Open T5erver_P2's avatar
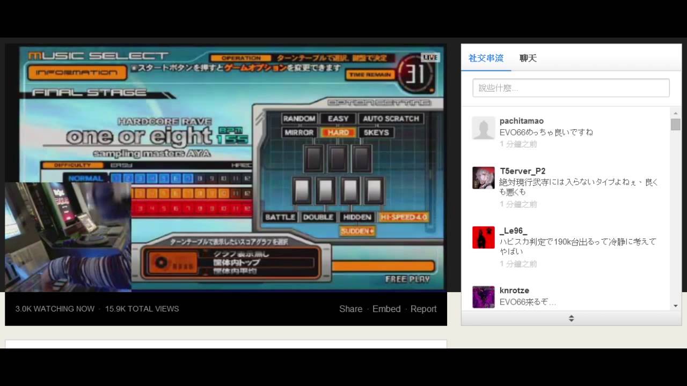This screenshot has height=386, width=687. [x=484, y=178]
